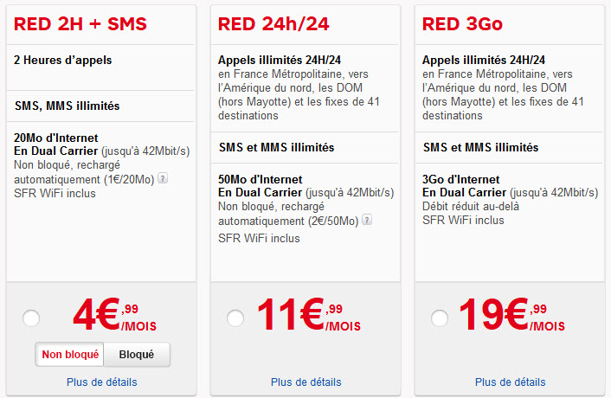Image resolution: width=611 pixels, height=398 pixels.
Task: Click help icon next to 2€/50Mo recharge
Action: 367,220
